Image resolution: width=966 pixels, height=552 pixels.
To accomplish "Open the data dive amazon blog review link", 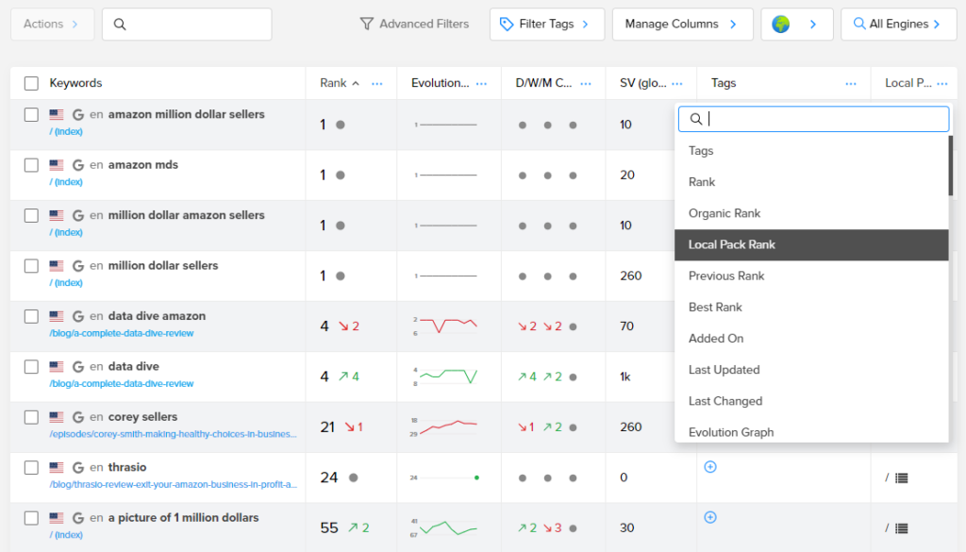I will pos(122,333).
